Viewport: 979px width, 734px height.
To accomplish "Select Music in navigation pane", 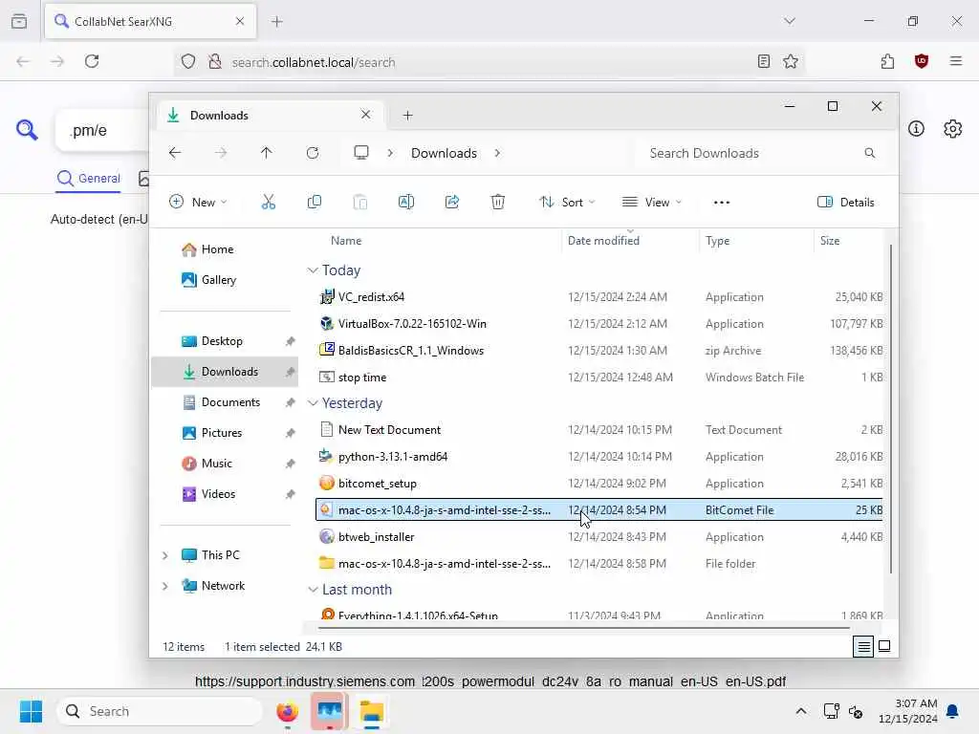I will coord(225,464).
